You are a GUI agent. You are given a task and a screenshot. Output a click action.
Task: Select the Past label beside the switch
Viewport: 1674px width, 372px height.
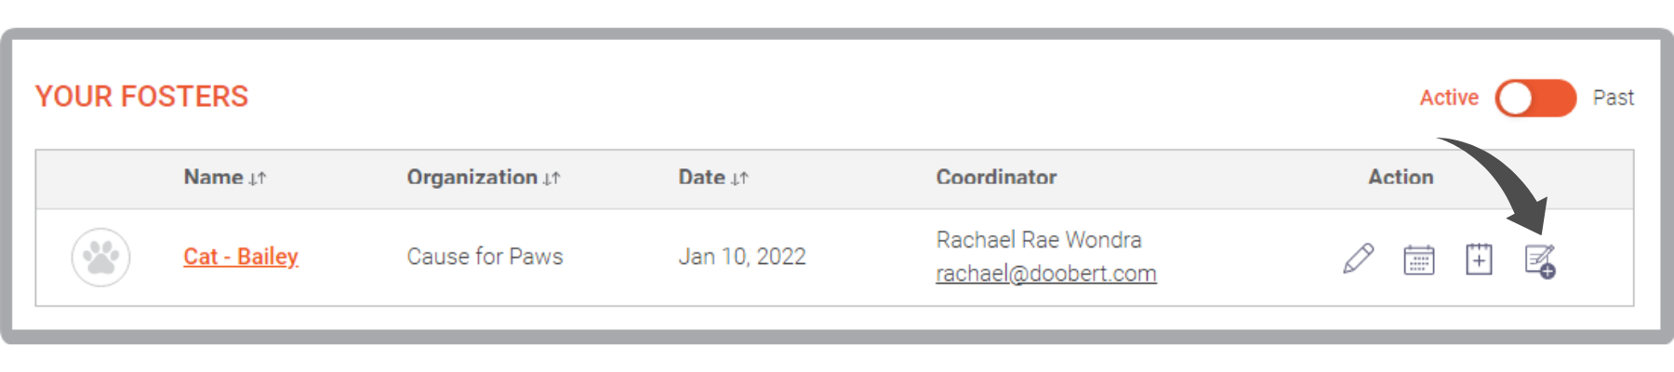click(x=1613, y=98)
